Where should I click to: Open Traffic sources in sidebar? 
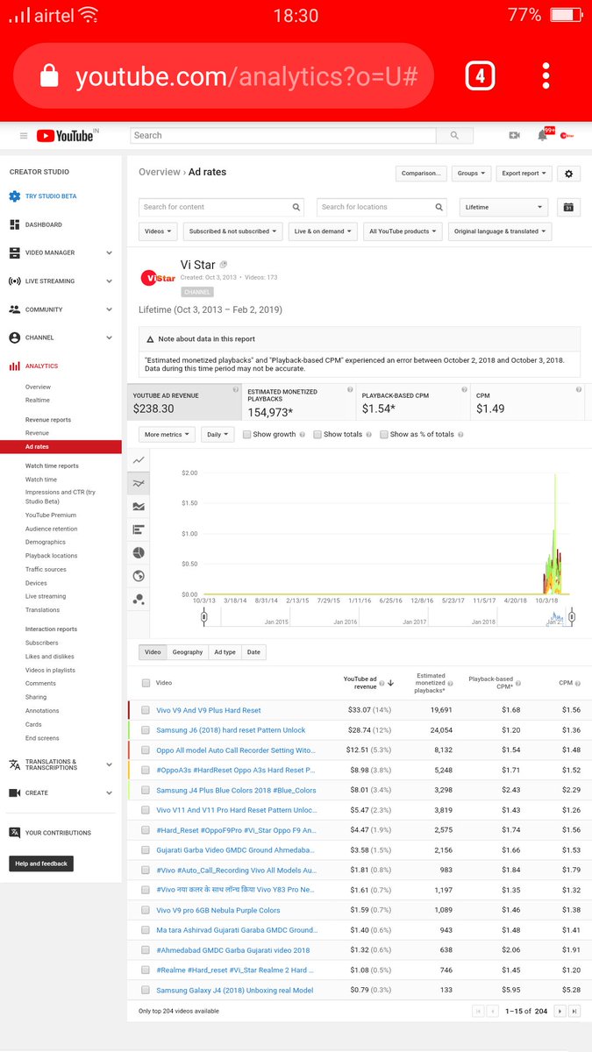point(46,570)
